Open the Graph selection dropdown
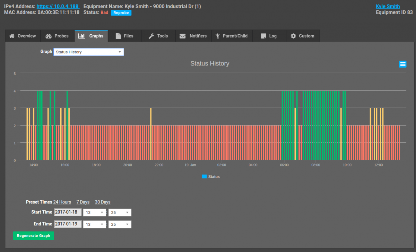This screenshot has width=416, height=252. click(x=88, y=52)
